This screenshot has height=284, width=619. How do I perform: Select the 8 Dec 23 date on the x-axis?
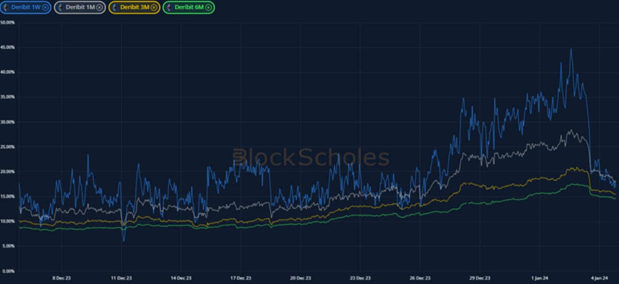tap(62, 279)
